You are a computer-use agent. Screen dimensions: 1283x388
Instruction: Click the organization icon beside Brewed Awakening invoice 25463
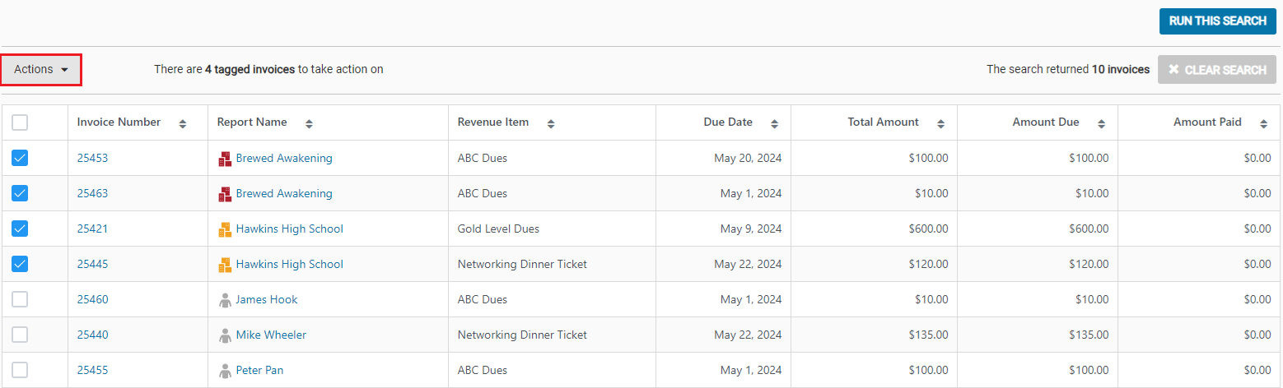click(225, 194)
